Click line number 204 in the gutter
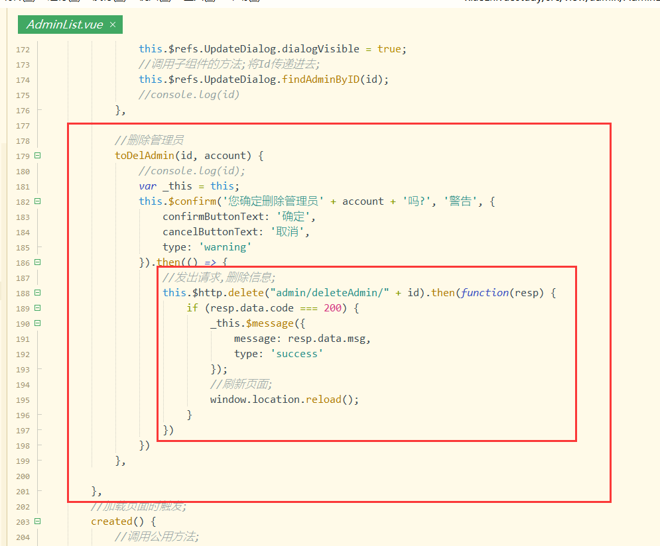 click(23, 537)
